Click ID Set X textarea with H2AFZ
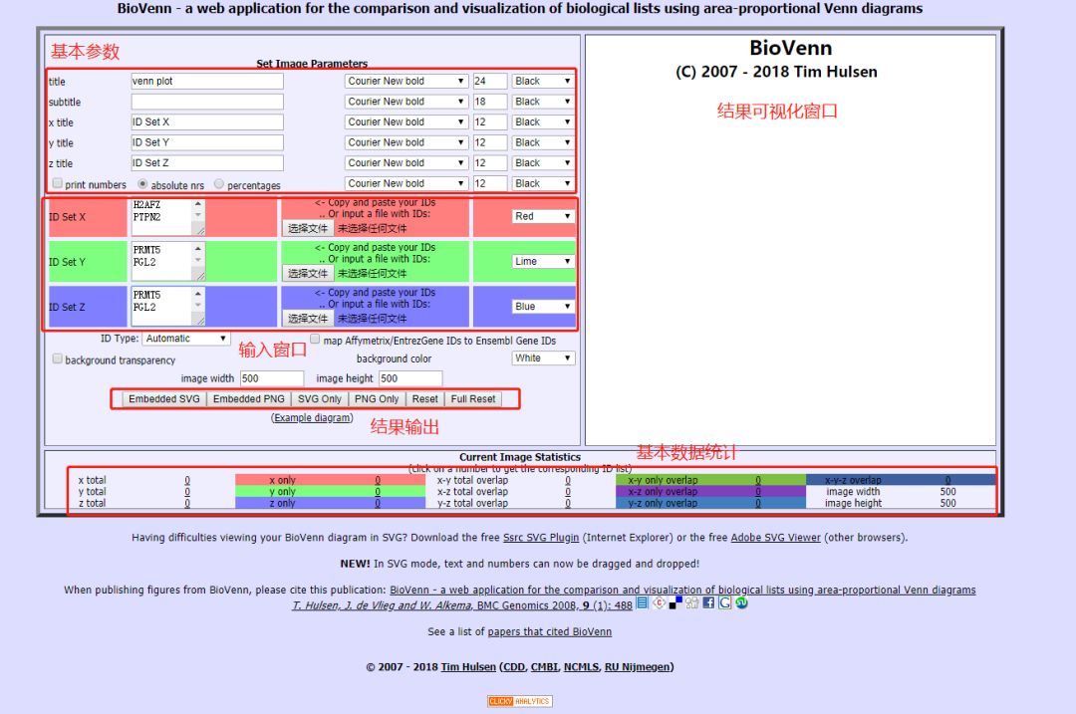The width and height of the screenshot is (1076, 714). coord(167,217)
